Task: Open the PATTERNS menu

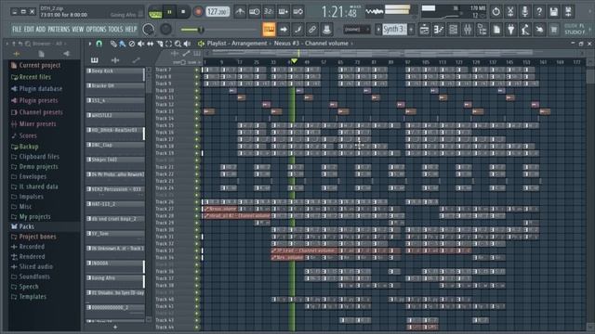Action: pos(59,29)
